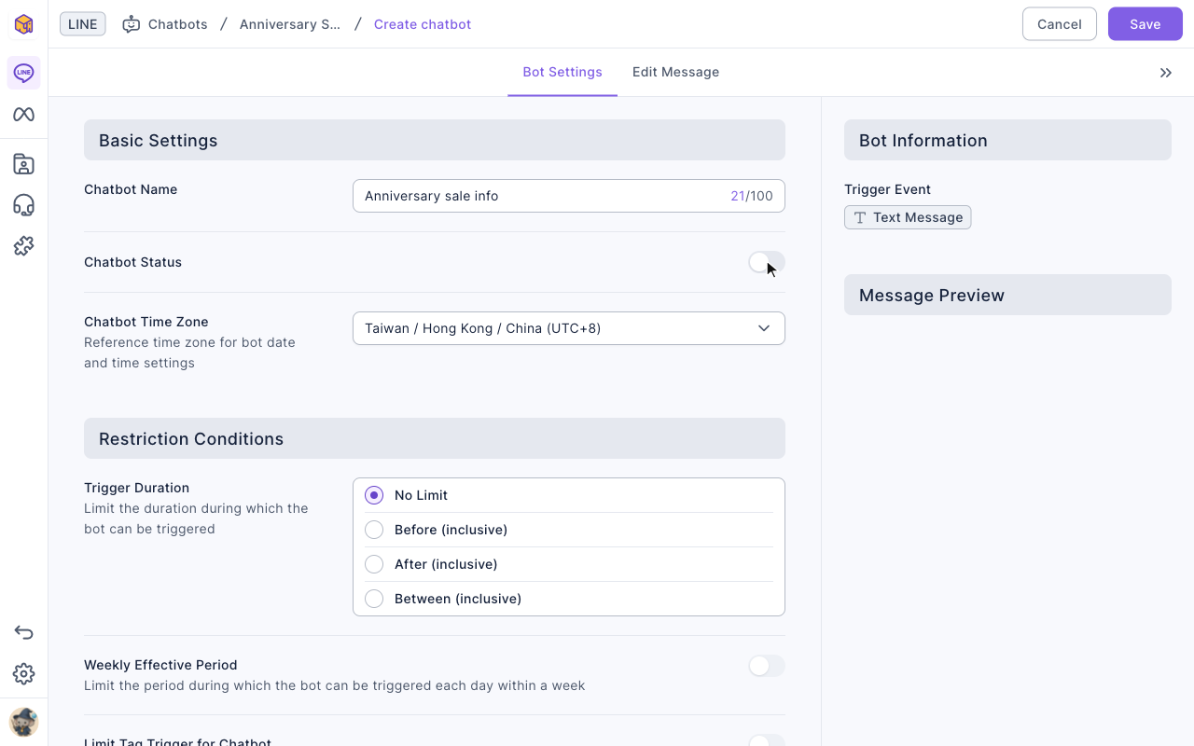
Task: Collapse the side panel with double chevron
Action: (x=1166, y=73)
